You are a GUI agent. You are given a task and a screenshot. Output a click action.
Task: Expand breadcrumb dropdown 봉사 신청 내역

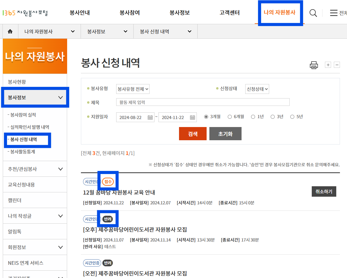[x=166, y=32]
